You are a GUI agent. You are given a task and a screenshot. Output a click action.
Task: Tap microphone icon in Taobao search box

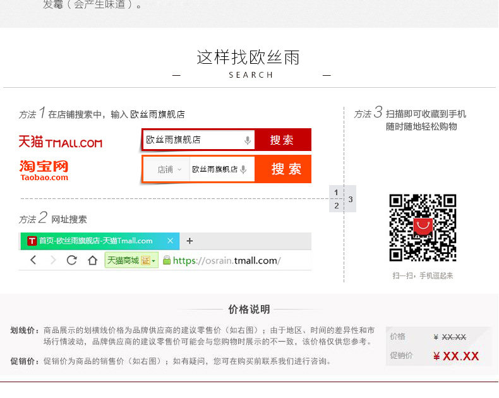243,169
